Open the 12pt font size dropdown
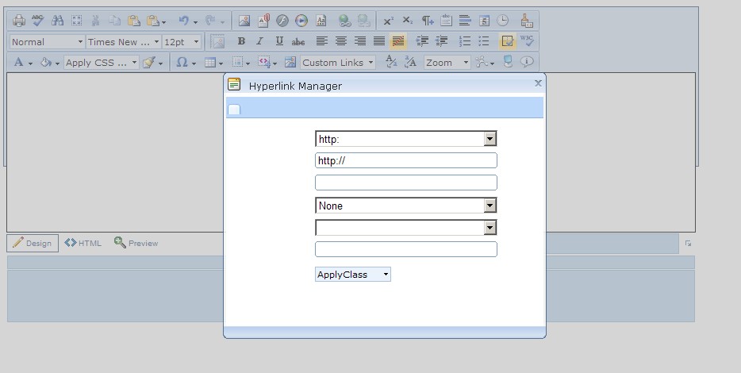This screenshot has width=741, height=373. tap(182, 41)
